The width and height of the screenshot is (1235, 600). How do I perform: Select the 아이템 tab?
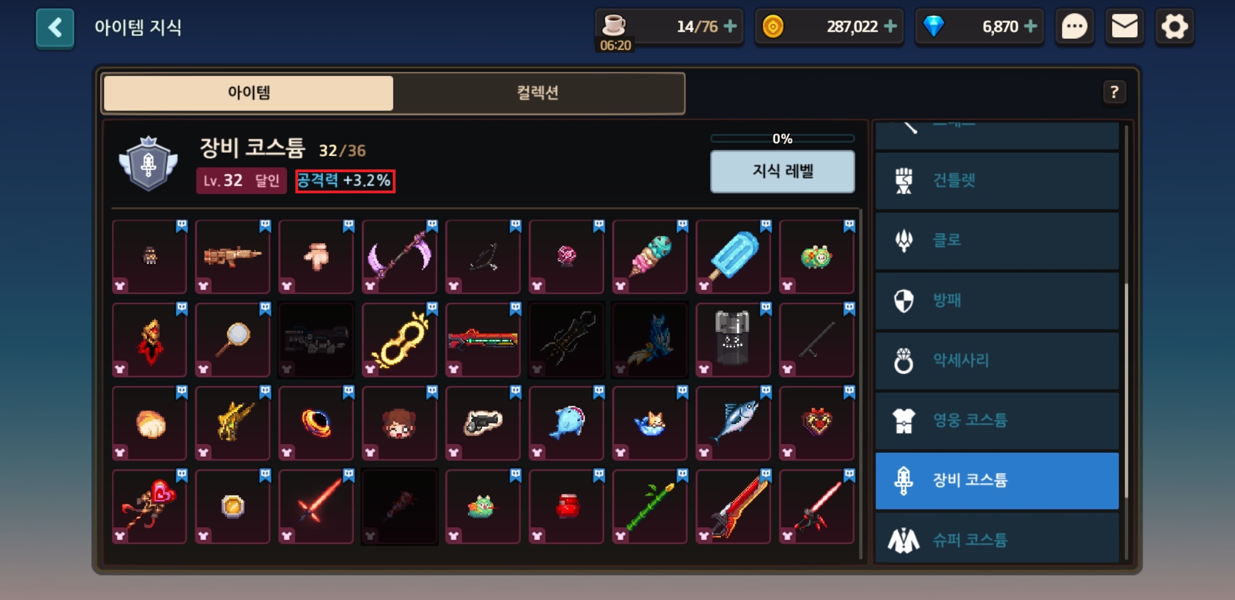click(249, 93)
